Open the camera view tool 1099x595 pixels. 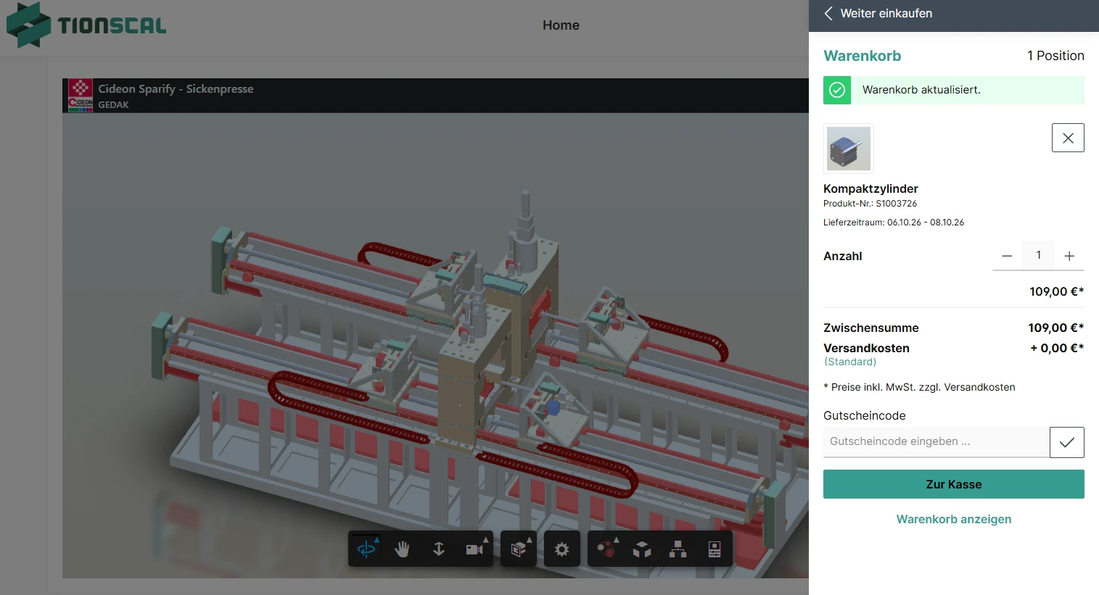pyautogui.click(x=474, y=549)
